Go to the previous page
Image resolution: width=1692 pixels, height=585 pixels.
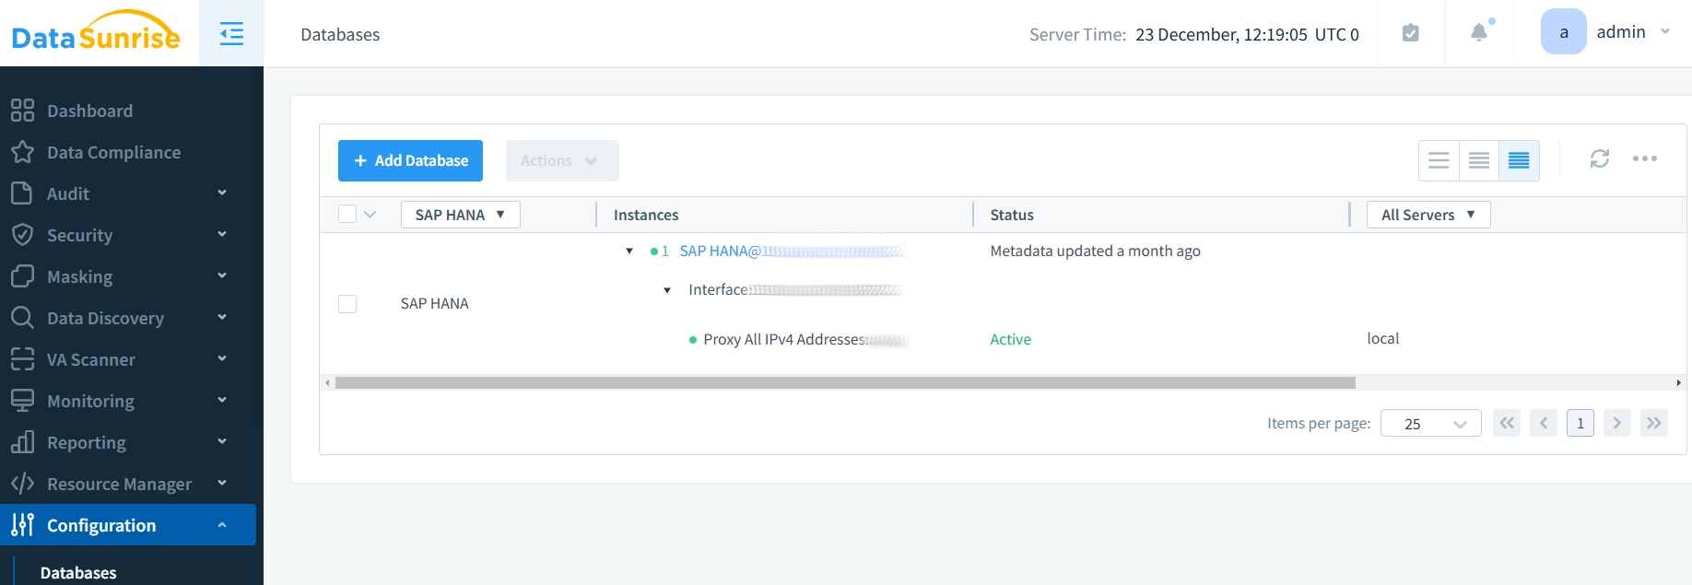(1544, 423)
